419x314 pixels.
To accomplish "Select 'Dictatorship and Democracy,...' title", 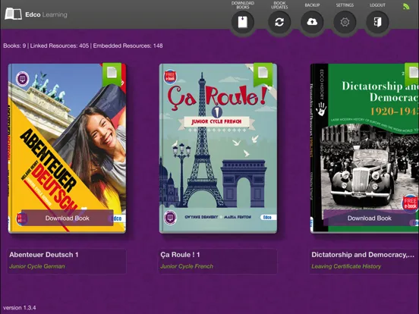I will (363, 255).
